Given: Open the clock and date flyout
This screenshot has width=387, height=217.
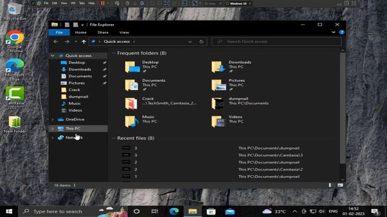Looking at the screenshot, I should (x=353, y=212).
